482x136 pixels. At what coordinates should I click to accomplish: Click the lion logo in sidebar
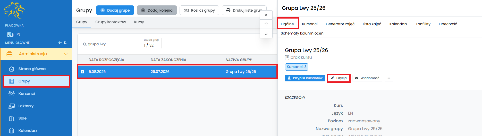(x=14, y=11)
